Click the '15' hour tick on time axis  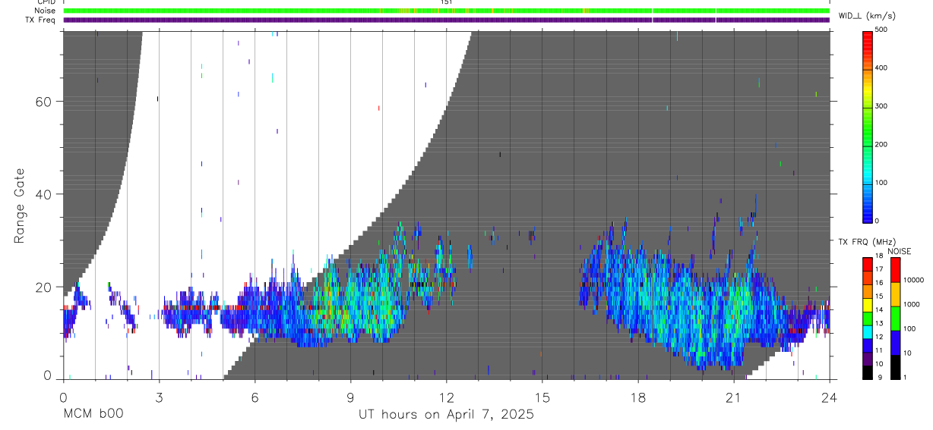pyautogui.click(x=542, y=397)
